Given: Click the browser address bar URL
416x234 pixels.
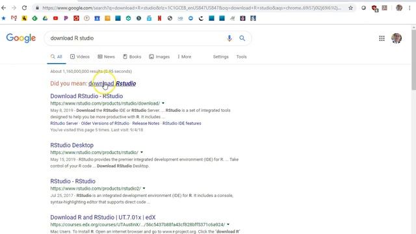Looking at the screenshot, I should coord(192,8).
